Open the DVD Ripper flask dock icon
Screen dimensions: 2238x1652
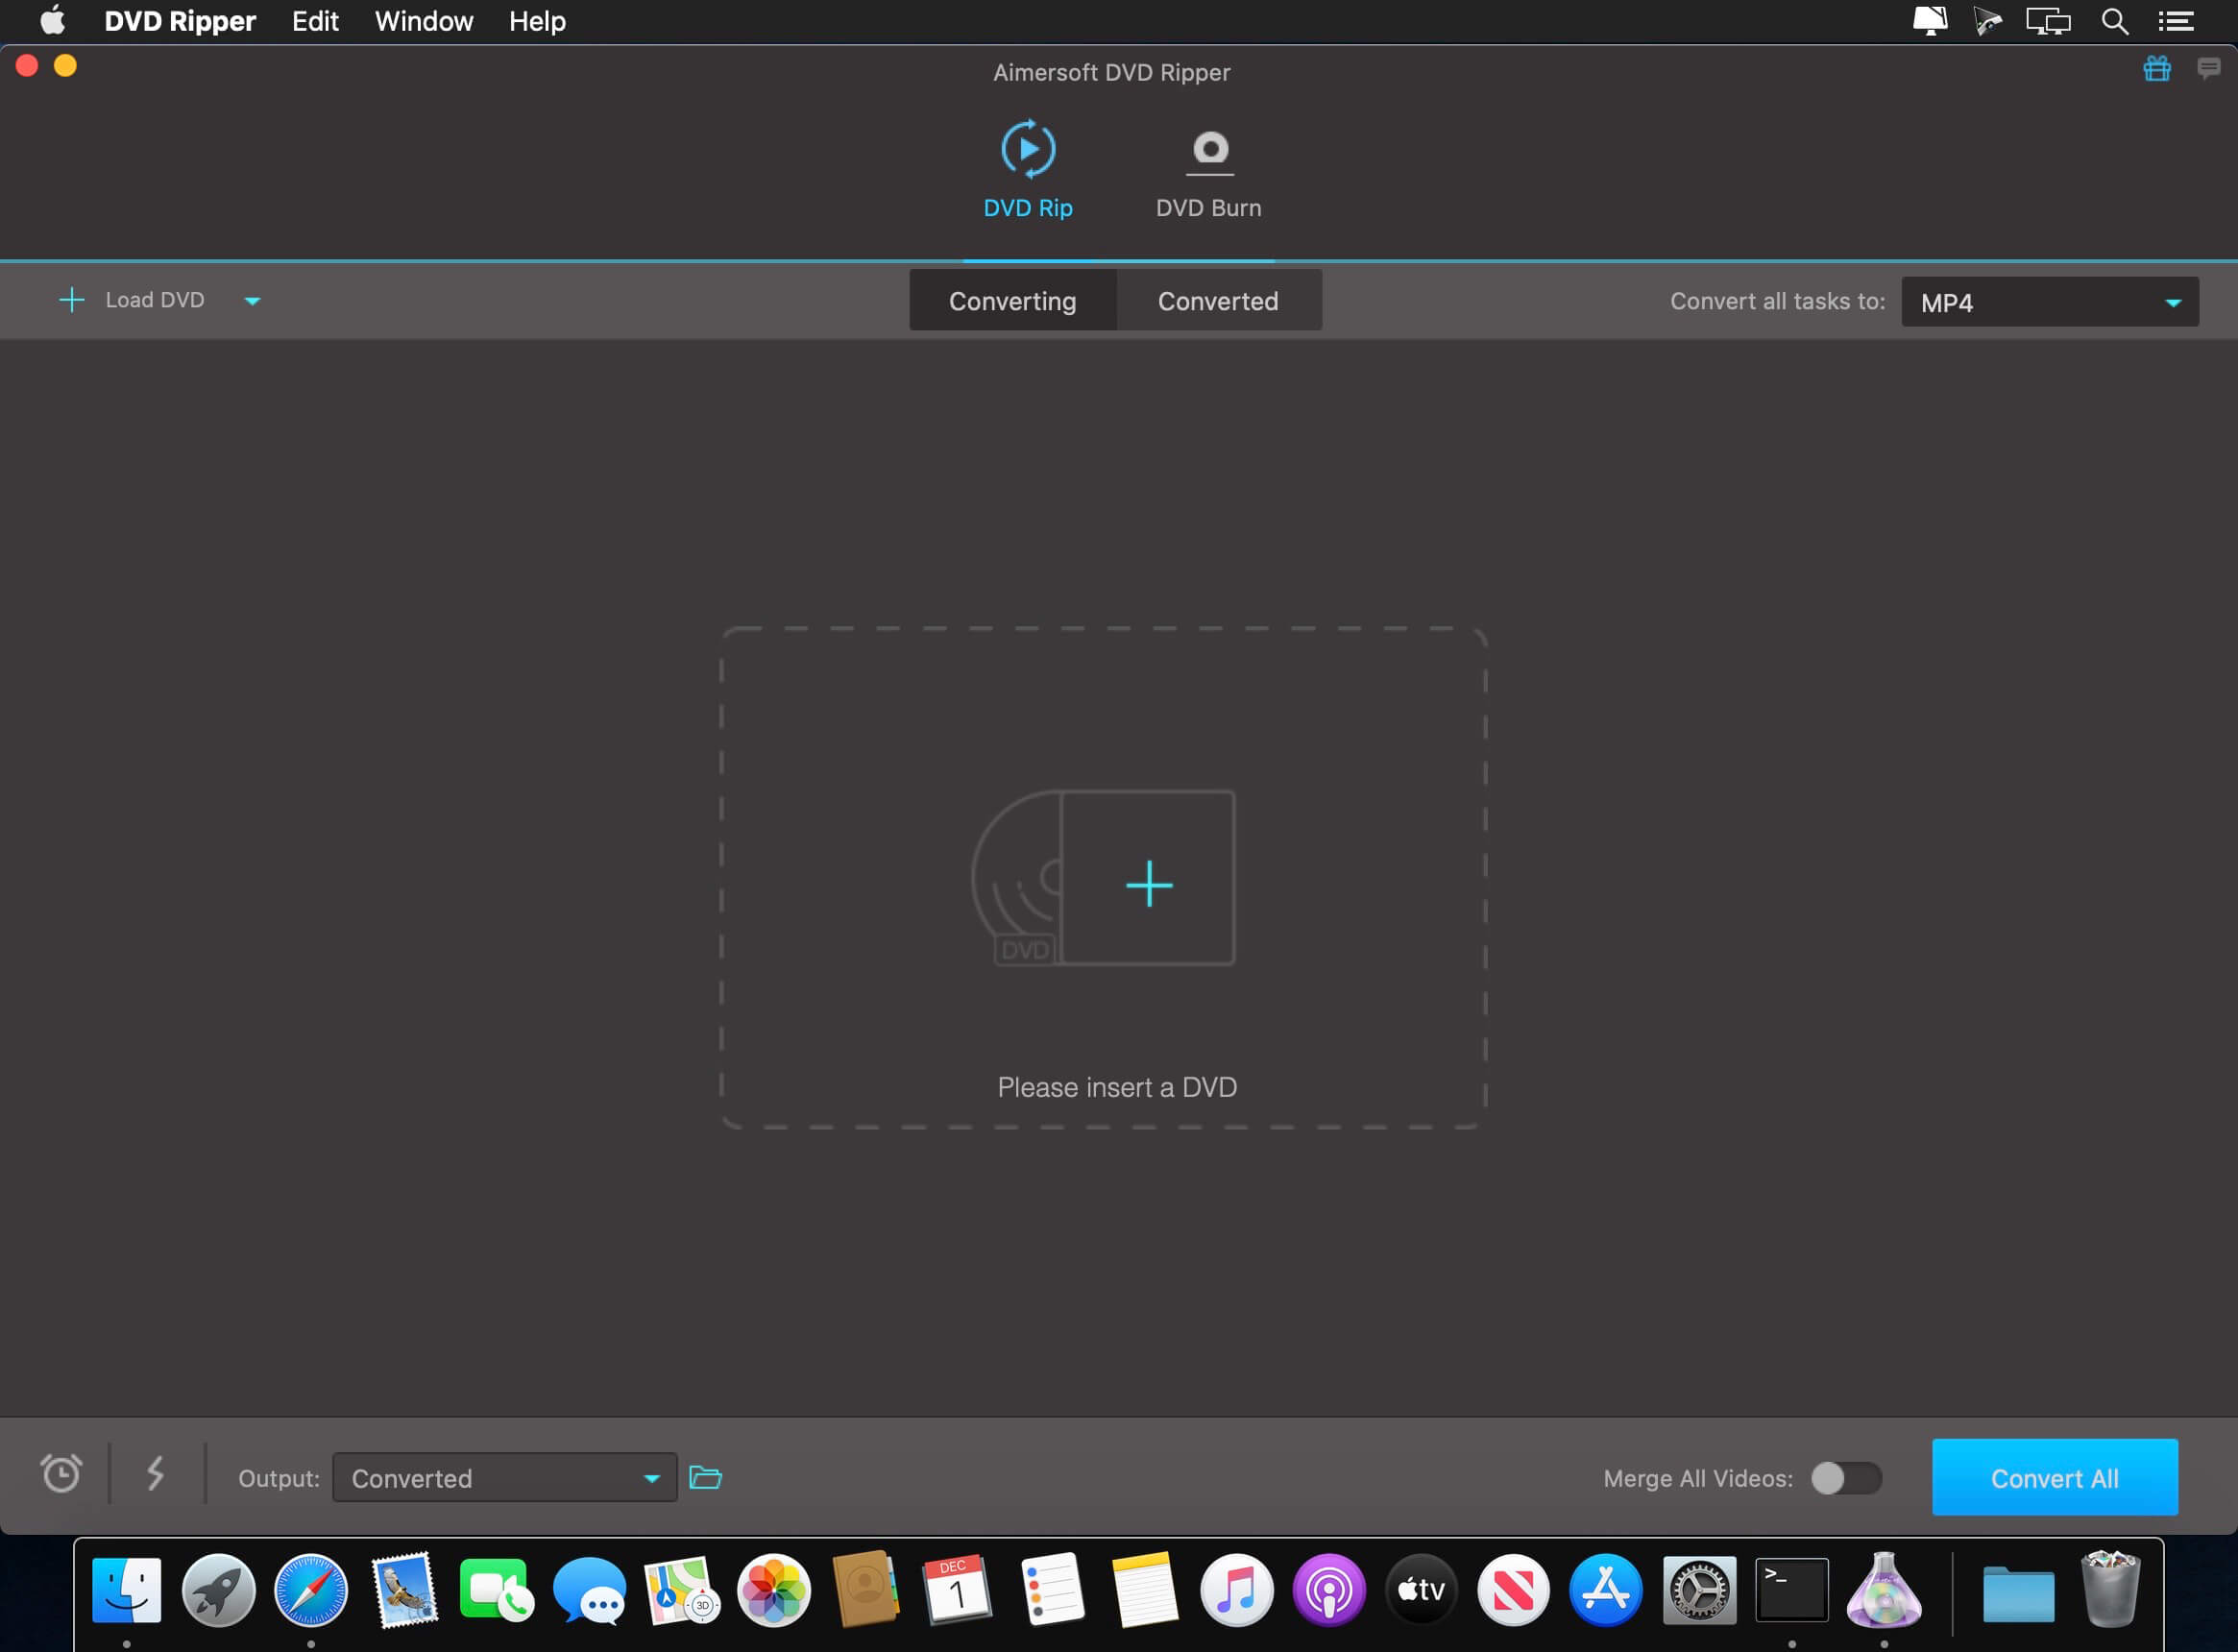coord(1884,1590)
